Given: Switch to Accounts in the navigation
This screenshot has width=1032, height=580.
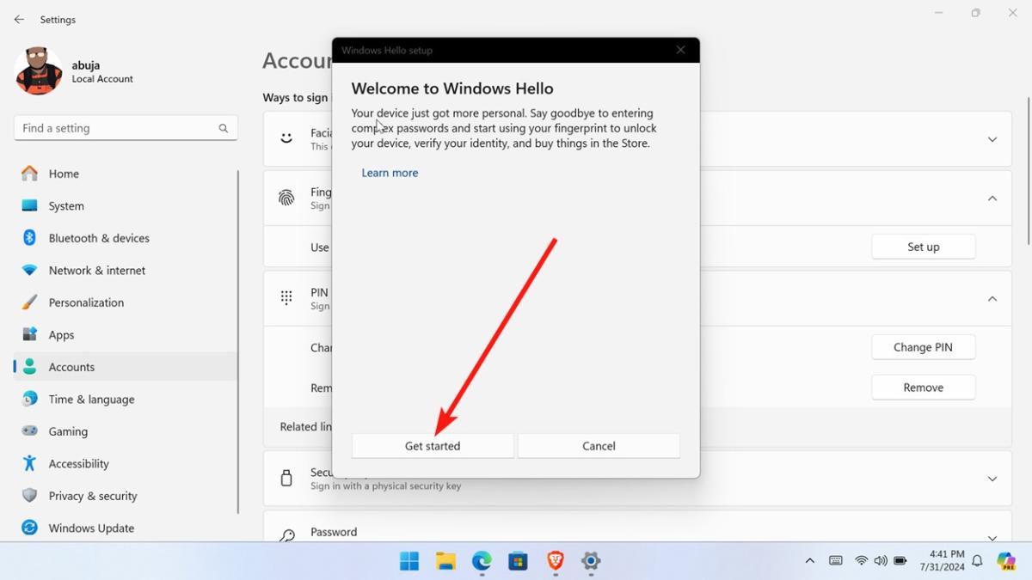Looking at the screenshot, I should coord(71,367).
